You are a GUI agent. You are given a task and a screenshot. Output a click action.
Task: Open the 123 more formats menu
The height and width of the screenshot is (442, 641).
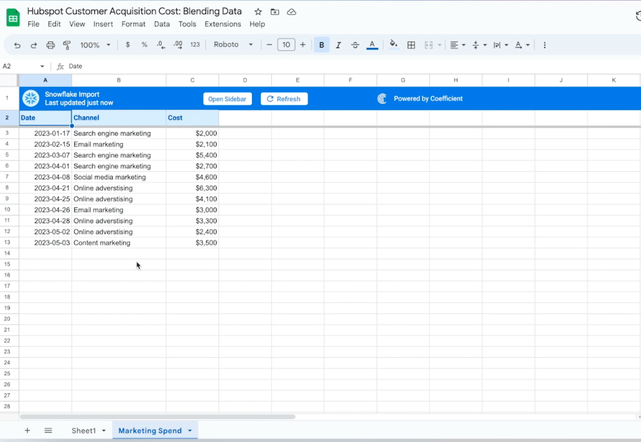pyautogui.click(x=195, y=45)
